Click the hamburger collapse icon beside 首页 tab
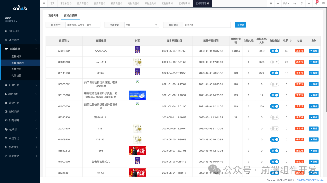Image resolution: width=327 pixels, height=183 pixels. click(x=44, y=3)
